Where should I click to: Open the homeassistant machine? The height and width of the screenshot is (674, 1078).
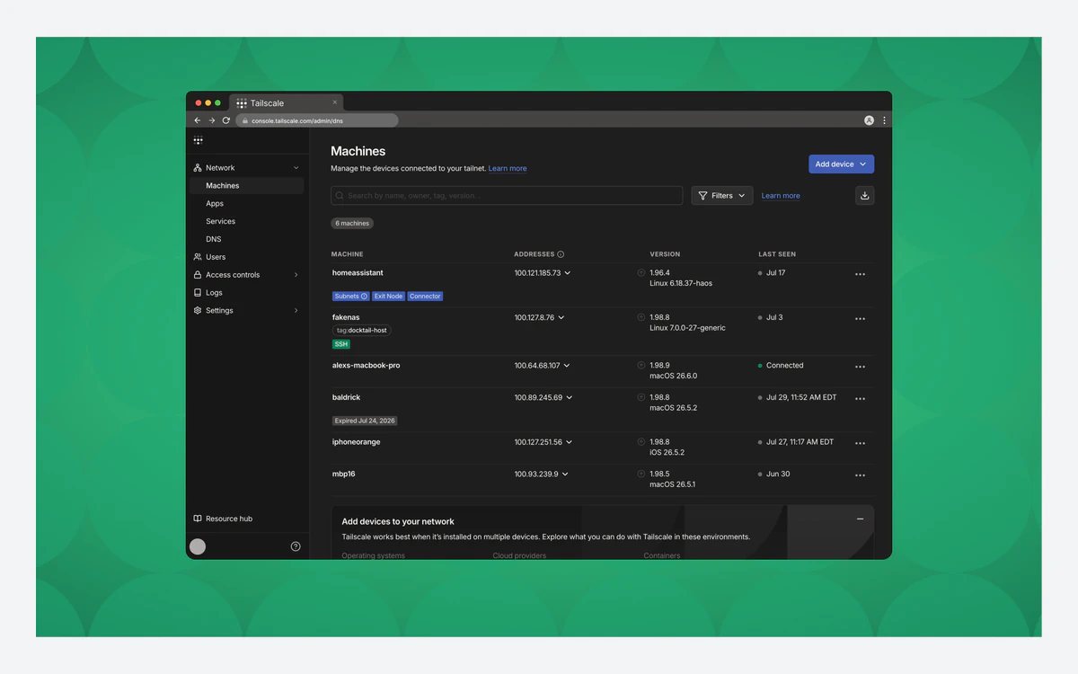(x=358, y=272)
